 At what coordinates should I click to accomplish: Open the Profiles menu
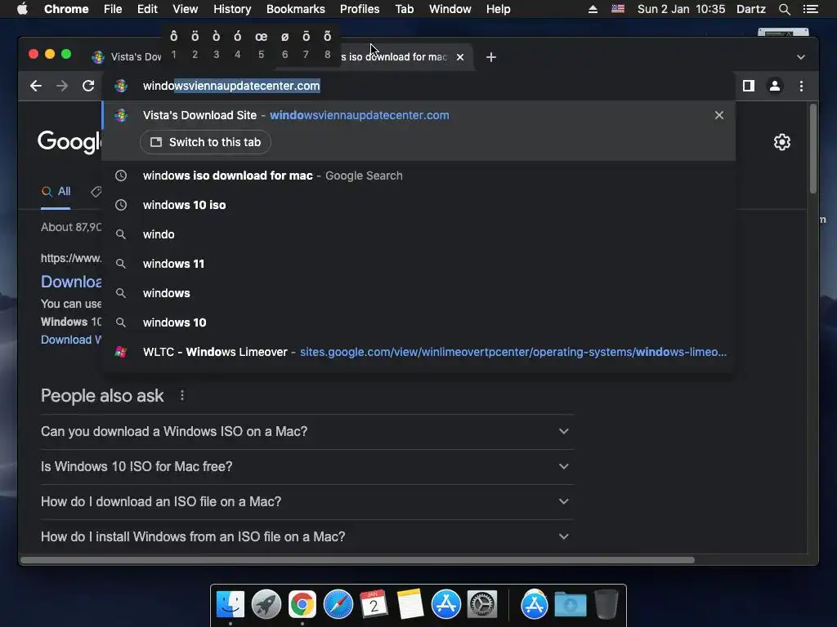click(x=360, y=9)
